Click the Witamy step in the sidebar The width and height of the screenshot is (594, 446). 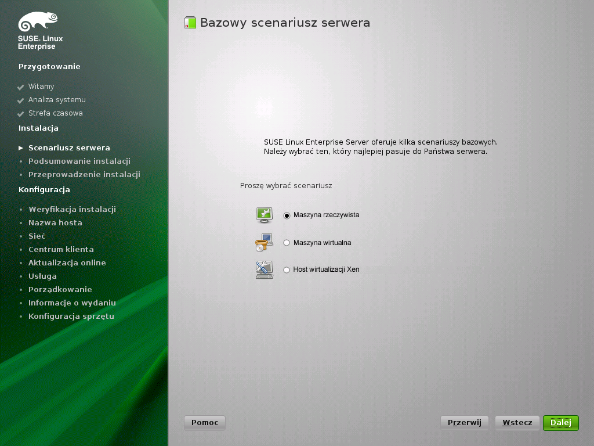pos(41,87)
